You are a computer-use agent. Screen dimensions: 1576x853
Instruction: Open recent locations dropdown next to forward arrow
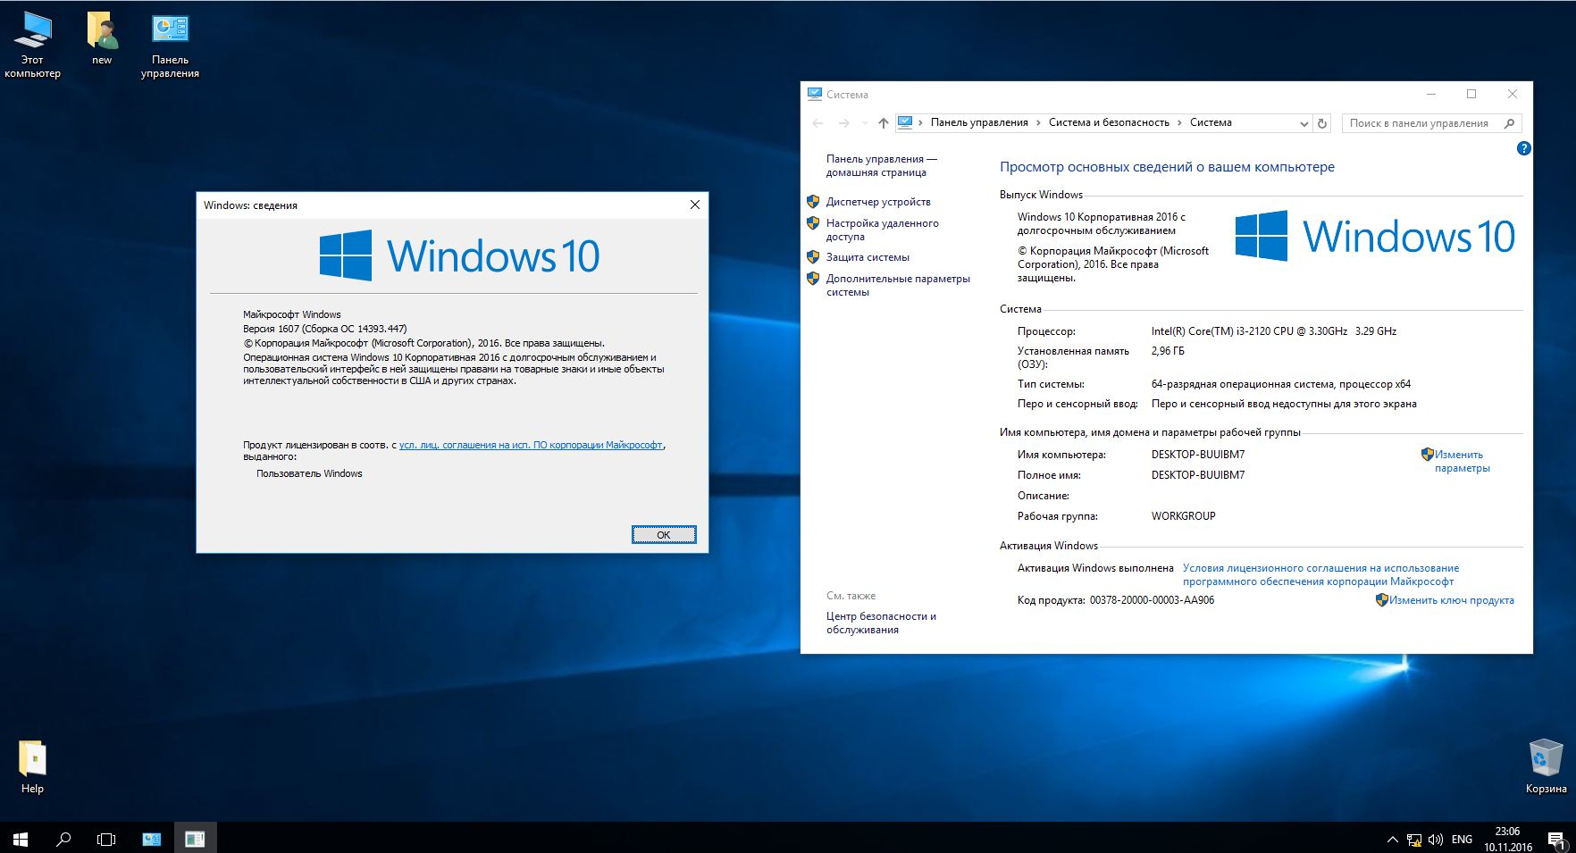click(x=864, y=123)
